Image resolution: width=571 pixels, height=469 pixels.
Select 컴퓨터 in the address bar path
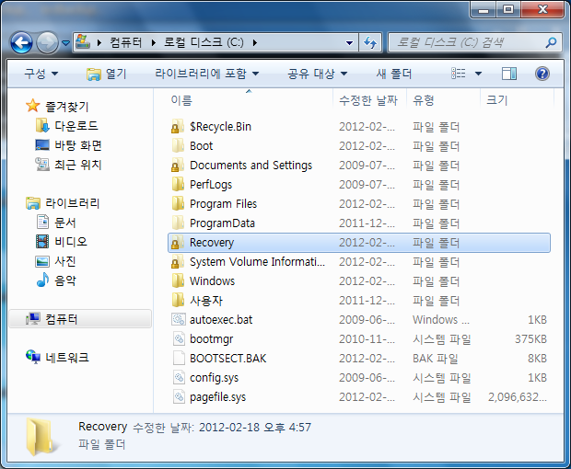point(126,42)
